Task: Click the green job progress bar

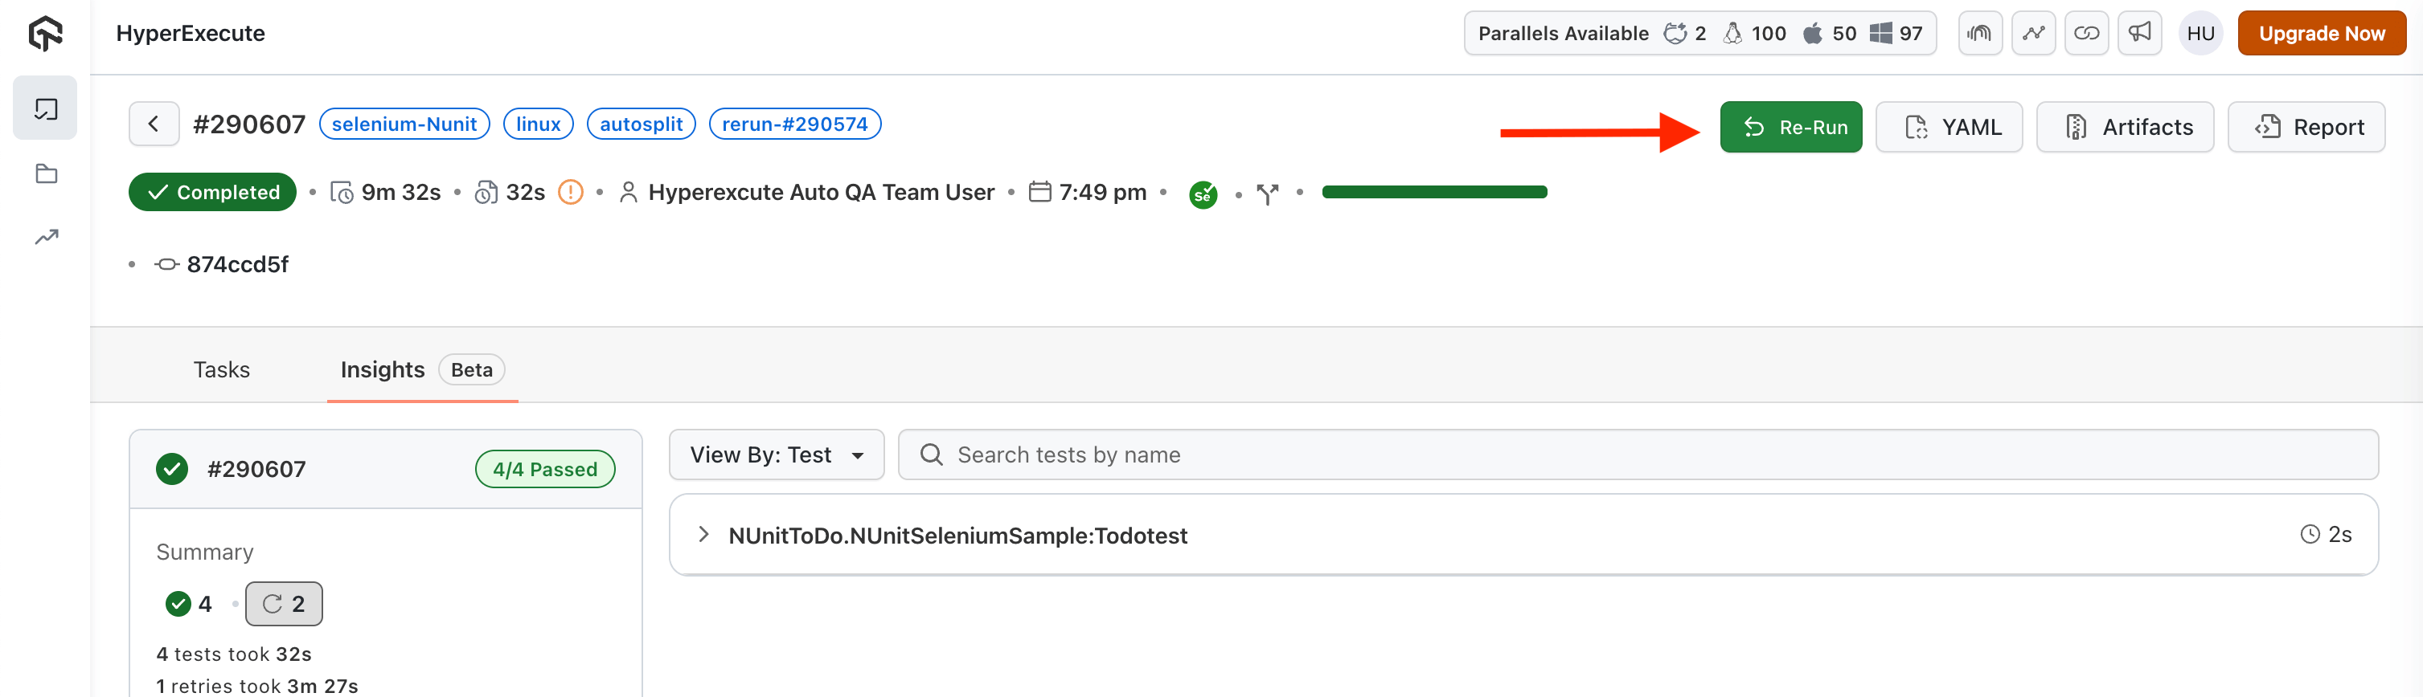Action: (x=1433, y=193)
